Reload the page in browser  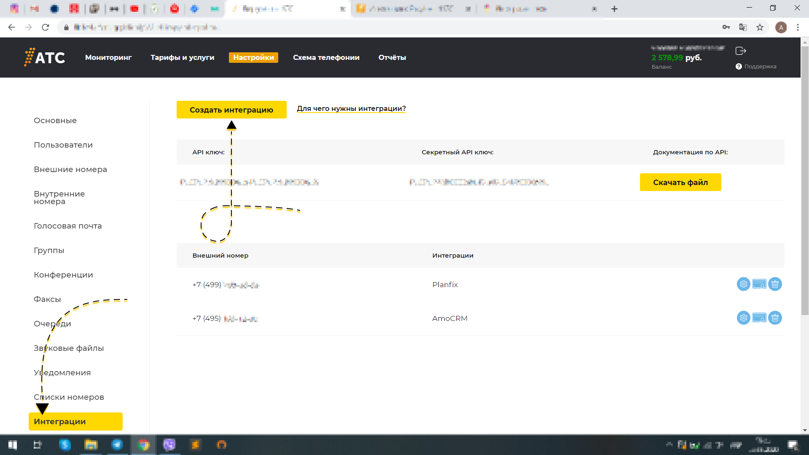(x=46, y=27)
